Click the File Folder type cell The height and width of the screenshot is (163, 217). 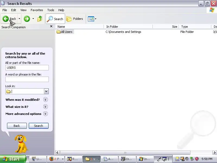pyautogui.click(x=187, y=32)
